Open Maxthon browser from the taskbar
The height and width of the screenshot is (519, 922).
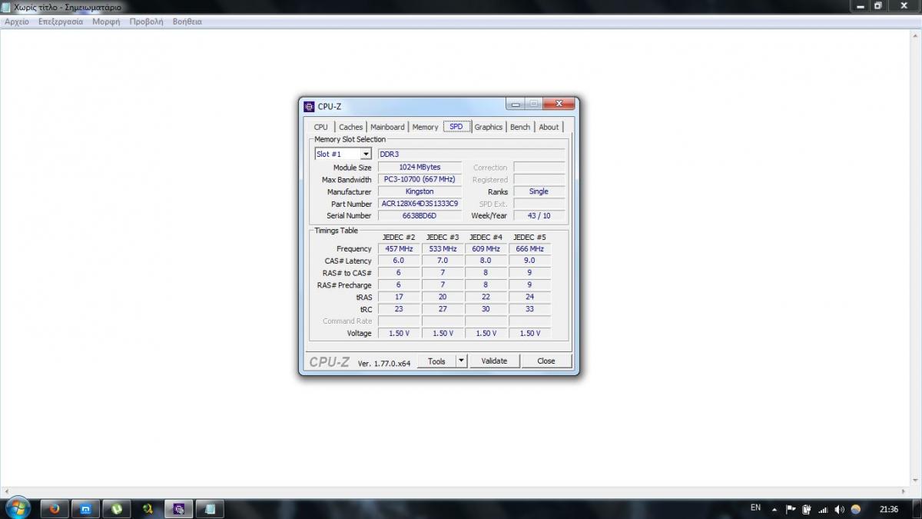click(x=85, y=509)
